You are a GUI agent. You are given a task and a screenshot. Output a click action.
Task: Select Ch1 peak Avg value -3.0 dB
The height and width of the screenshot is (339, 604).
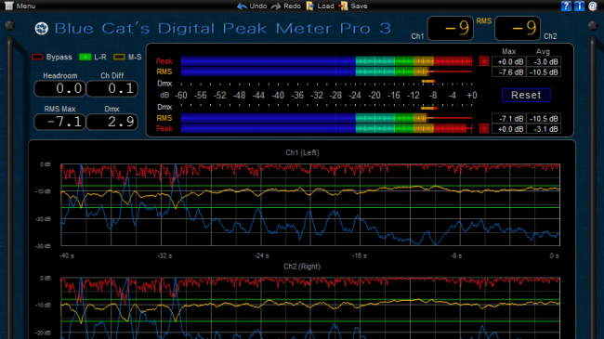[x=544, y=61]
